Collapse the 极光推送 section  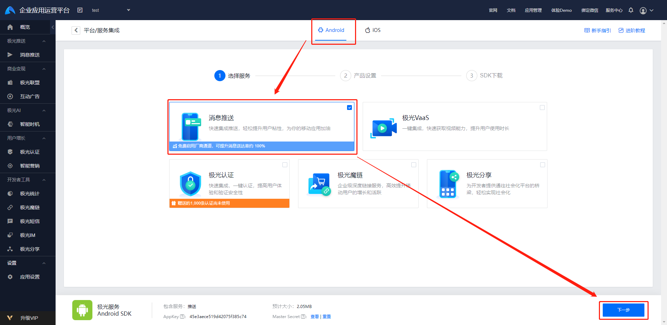point(44,41)
